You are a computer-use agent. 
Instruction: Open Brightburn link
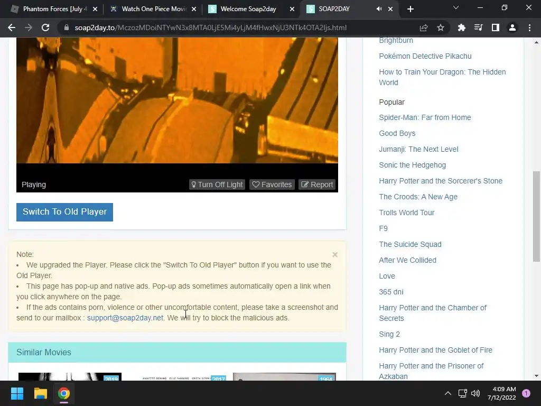coord(396,40)
